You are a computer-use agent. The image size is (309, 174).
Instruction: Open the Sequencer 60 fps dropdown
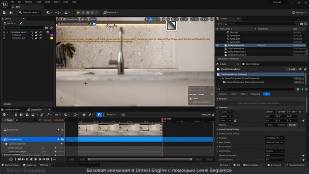tap(111, 115)
